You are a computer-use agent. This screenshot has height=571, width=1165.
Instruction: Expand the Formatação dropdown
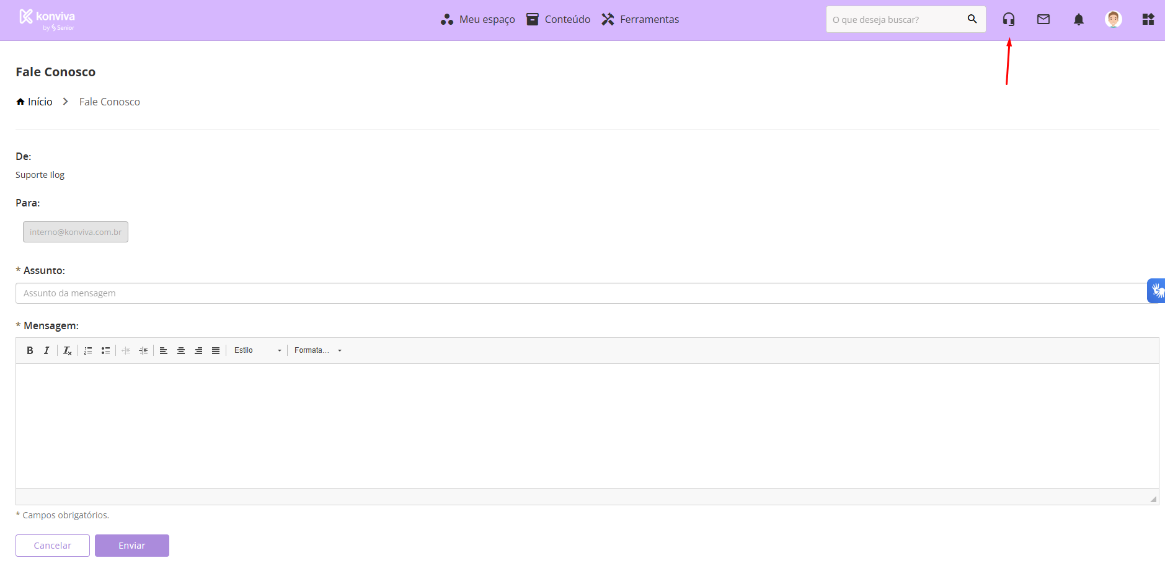pos(317,351)
